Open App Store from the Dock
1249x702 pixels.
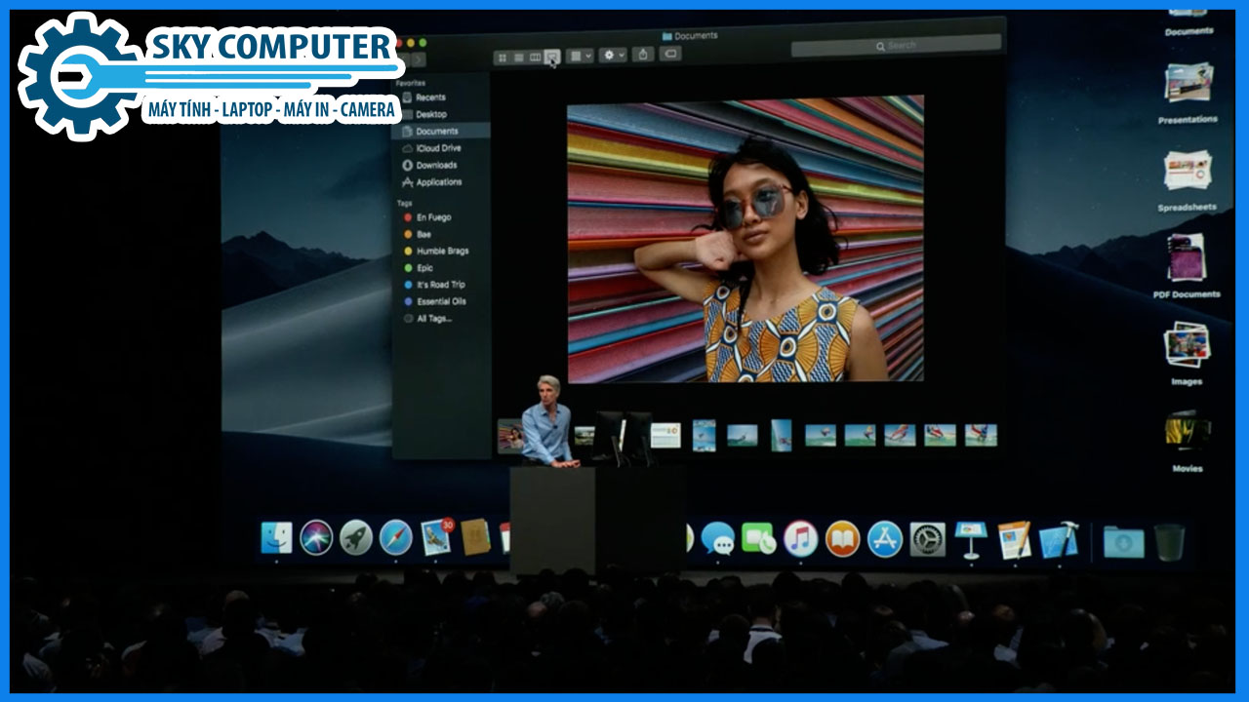[885, 539]
